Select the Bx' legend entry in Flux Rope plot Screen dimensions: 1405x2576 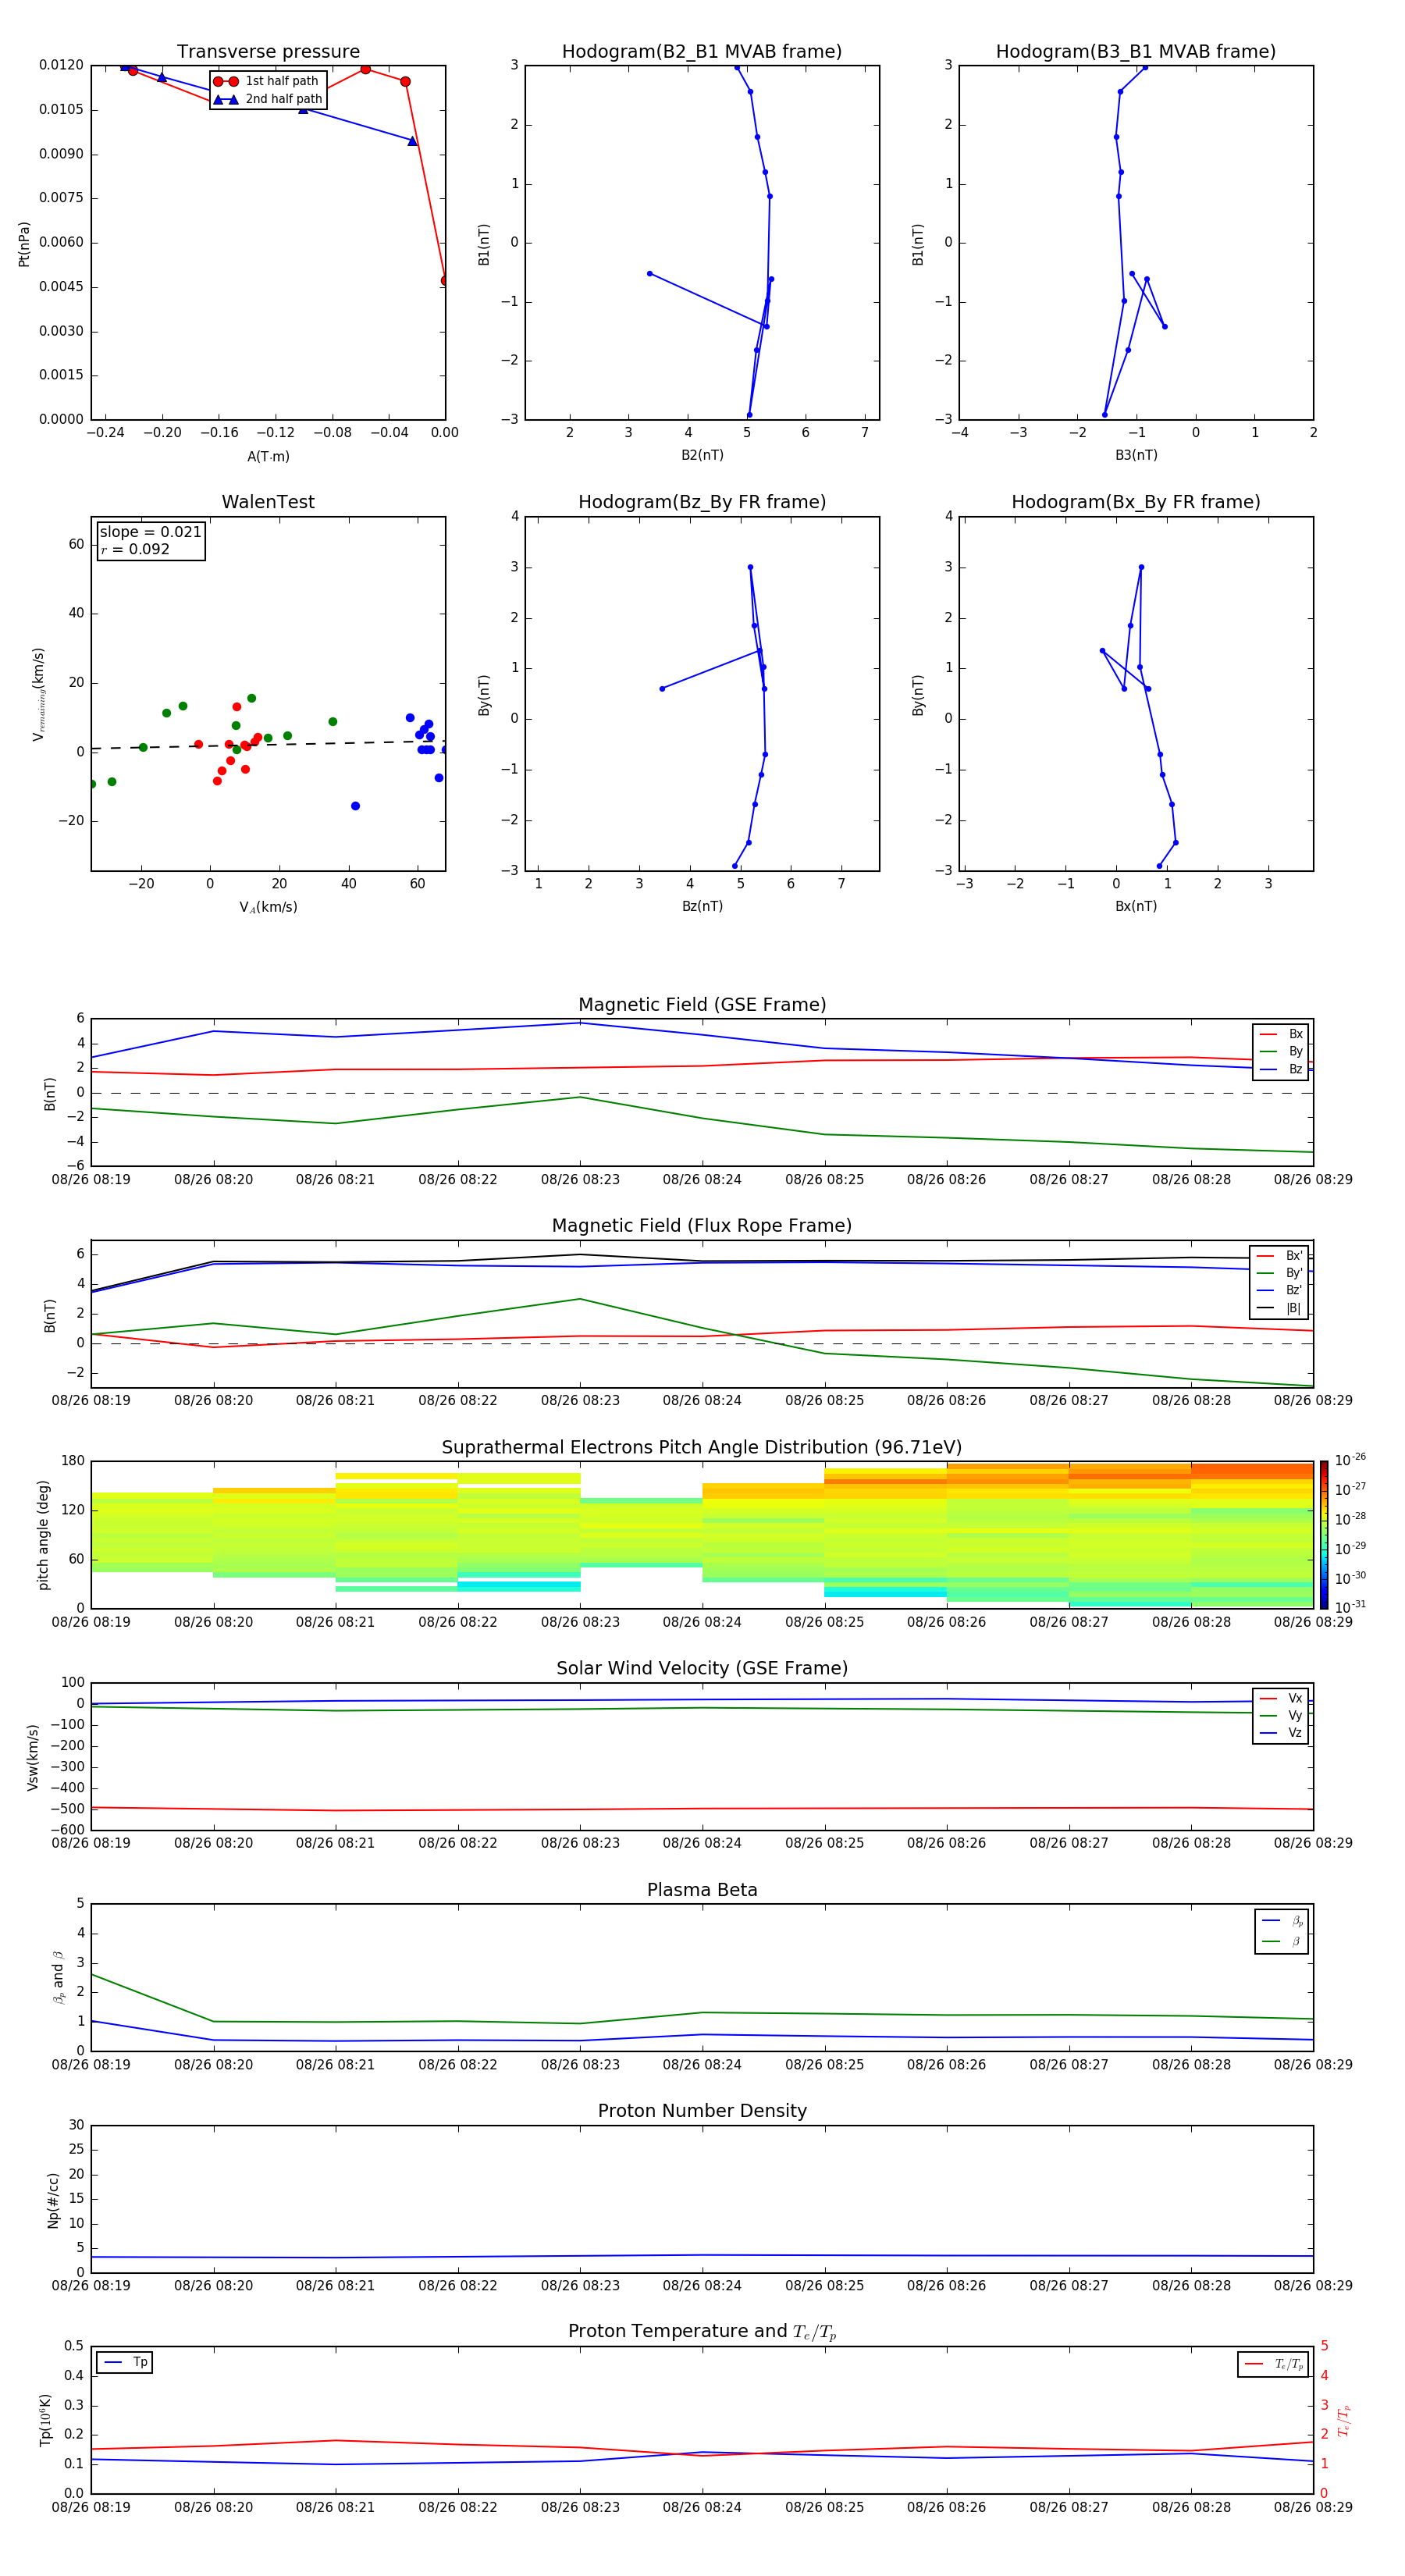(x=1280, y=1256)
